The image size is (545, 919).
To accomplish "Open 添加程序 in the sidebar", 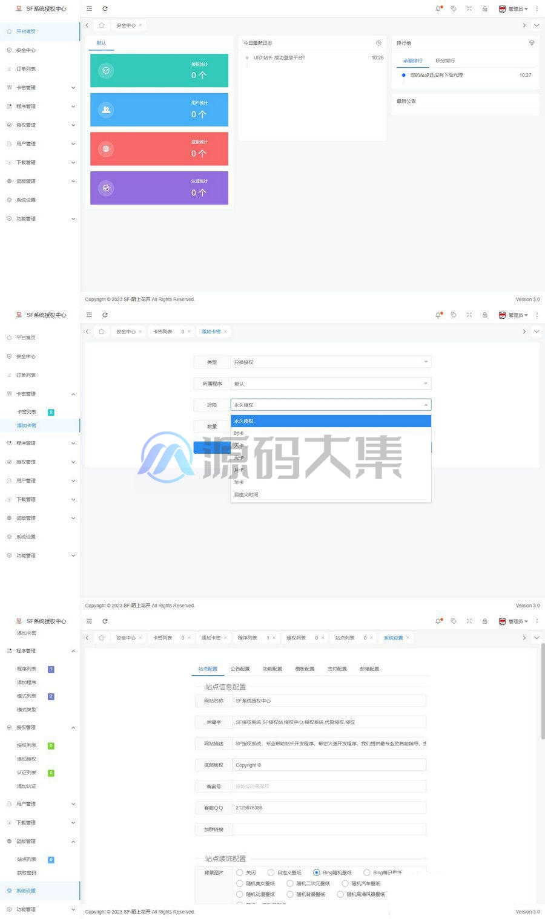I will tap(27, 682).
